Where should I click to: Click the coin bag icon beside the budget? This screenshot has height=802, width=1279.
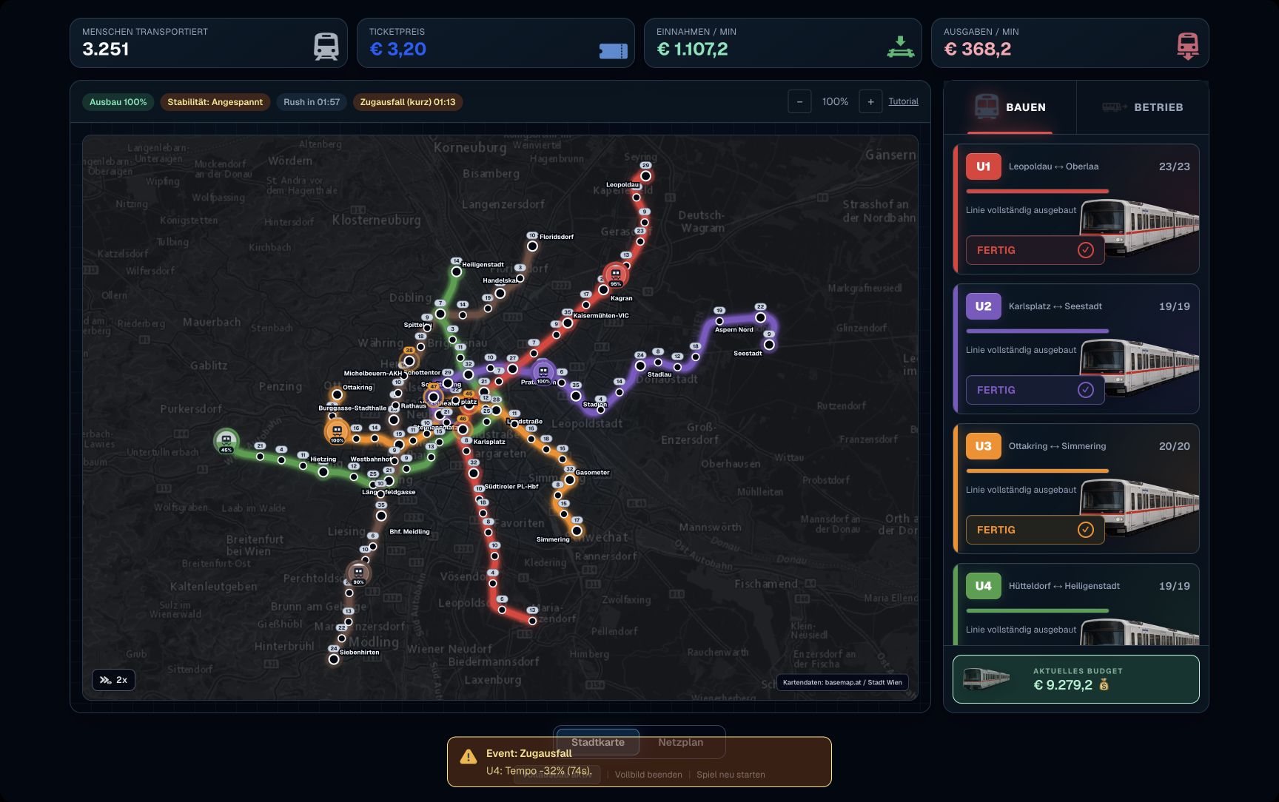[x=1104, y=685]
